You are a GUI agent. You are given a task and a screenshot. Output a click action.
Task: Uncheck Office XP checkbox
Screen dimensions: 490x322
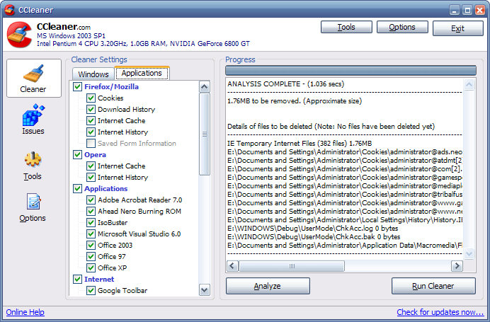[x=91, y=268]
